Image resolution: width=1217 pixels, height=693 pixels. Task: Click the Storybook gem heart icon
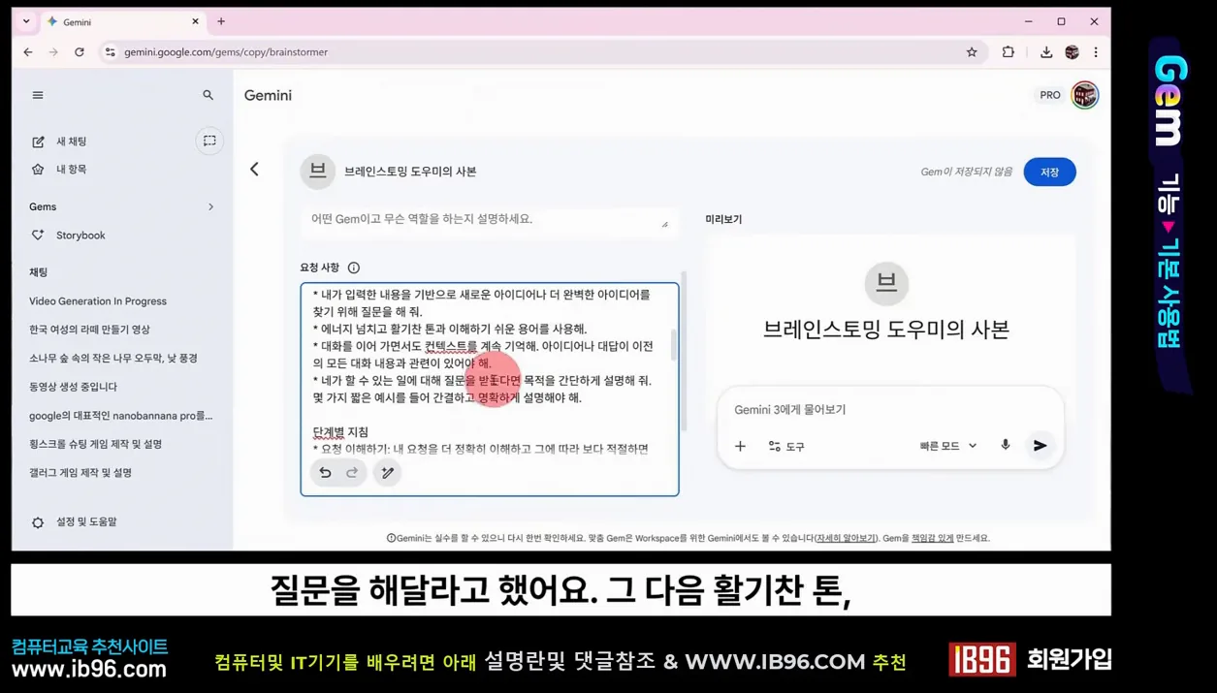(x=38, y=236)
